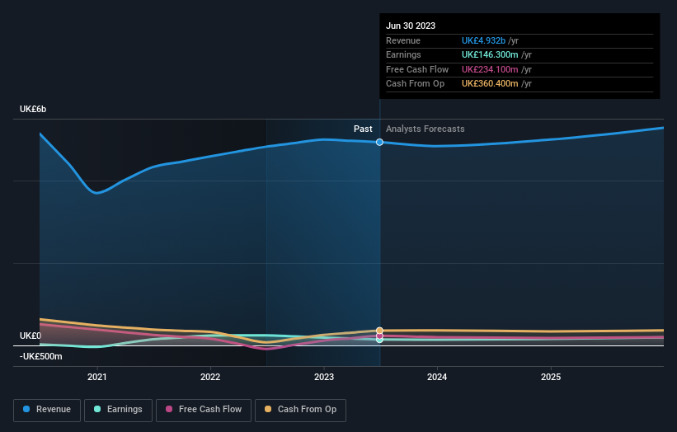Click the UK£360.400m cash from op value
677x432 pixels.
[490, 84]
